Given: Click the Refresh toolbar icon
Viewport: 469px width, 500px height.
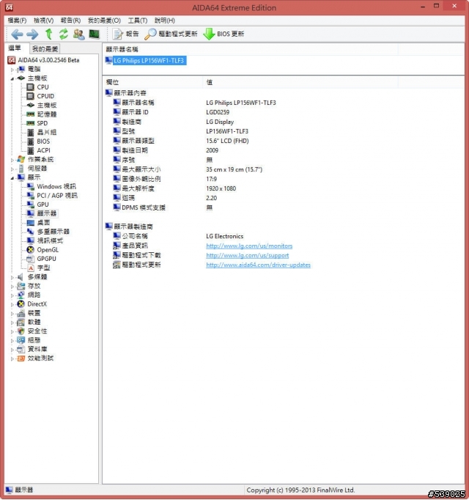Looking at the screenshot, I should coord(64,34).
